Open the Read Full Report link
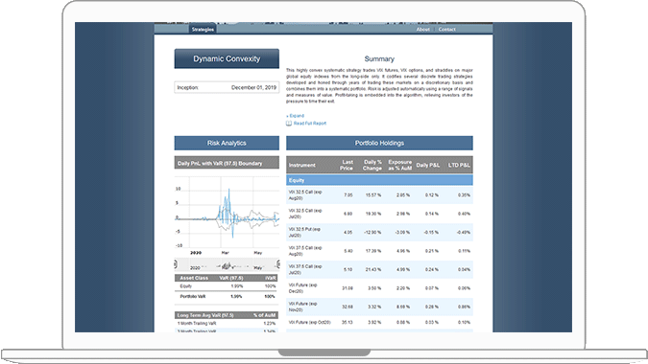The width and height of the screenshot is (648, 364). pos(309,124)
